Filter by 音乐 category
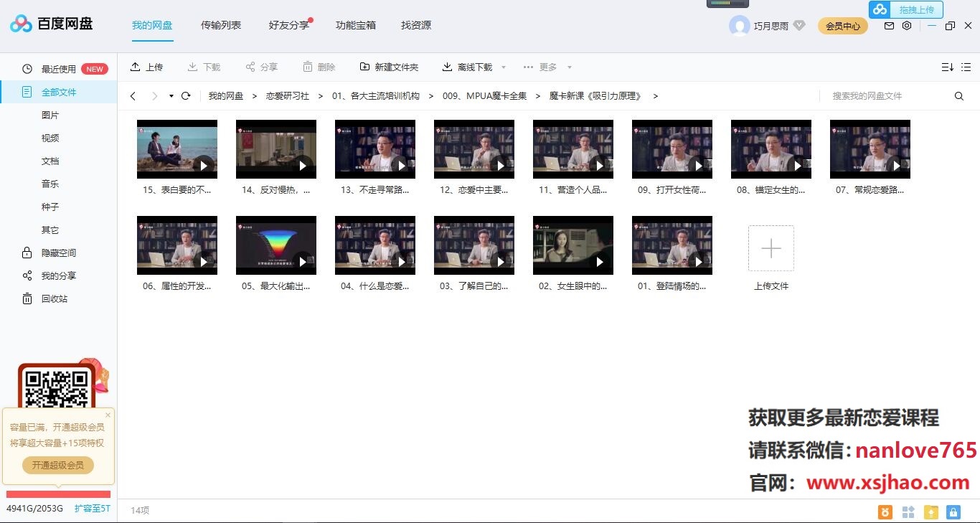Viewport: 980px width, 523px height. [50, 184]
